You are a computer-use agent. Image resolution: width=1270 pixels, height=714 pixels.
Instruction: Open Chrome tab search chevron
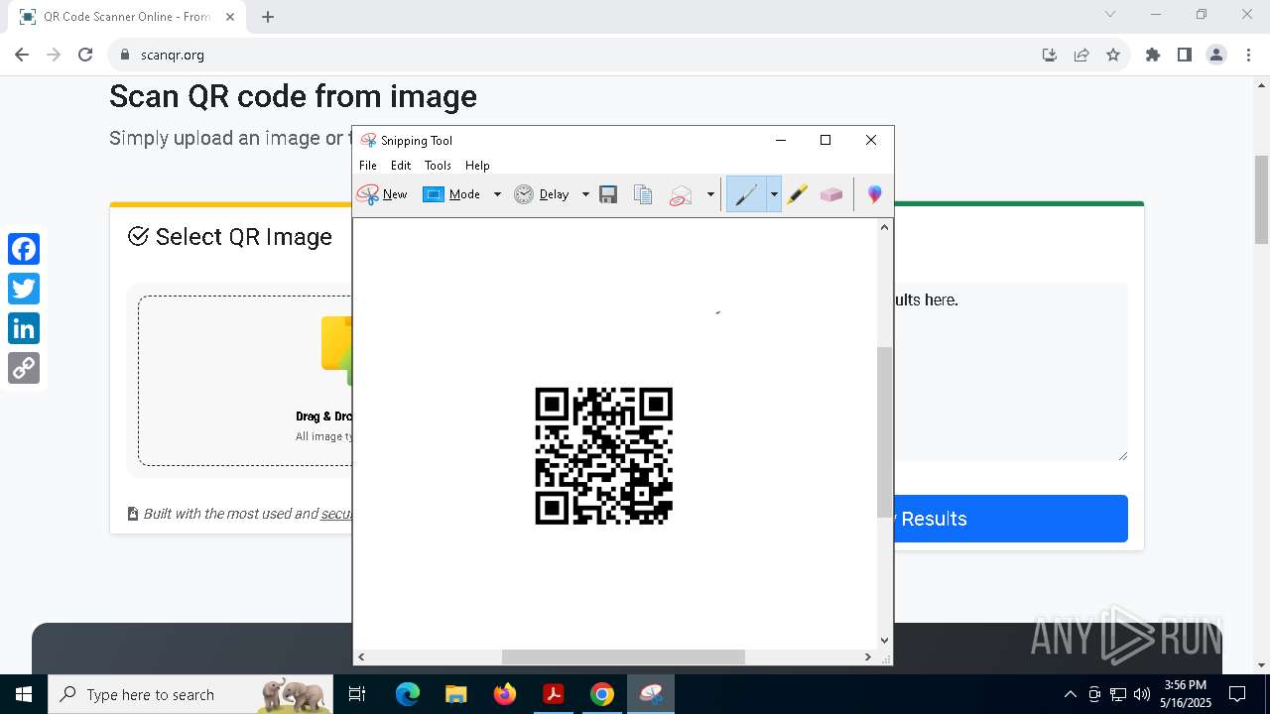[1110, 15]
